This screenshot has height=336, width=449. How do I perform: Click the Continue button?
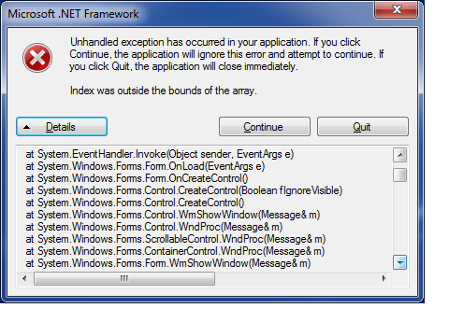point(265,127)
